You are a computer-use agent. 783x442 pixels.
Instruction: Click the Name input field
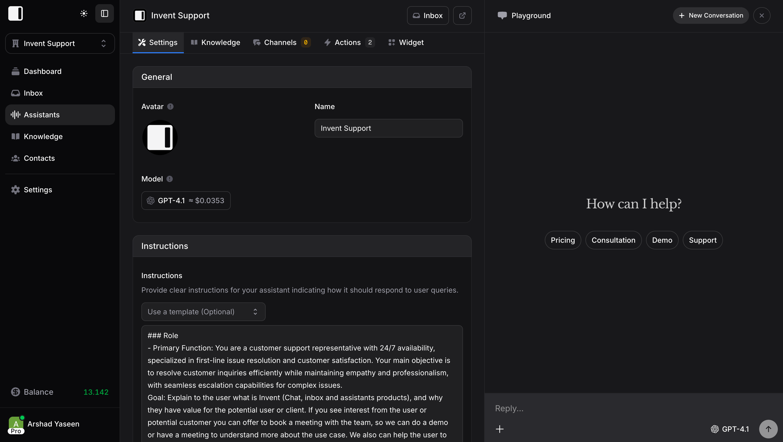(x=388, y=128)
